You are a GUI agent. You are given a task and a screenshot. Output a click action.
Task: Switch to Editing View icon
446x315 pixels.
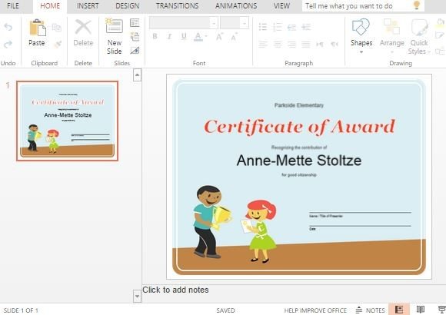tap(399, 310)
